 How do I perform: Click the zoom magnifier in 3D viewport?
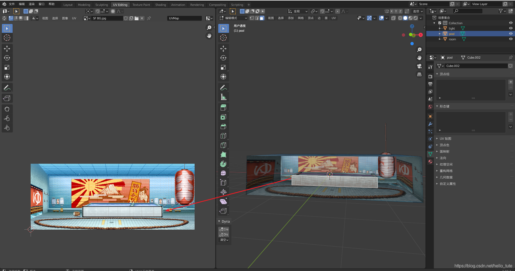(419, 50)
